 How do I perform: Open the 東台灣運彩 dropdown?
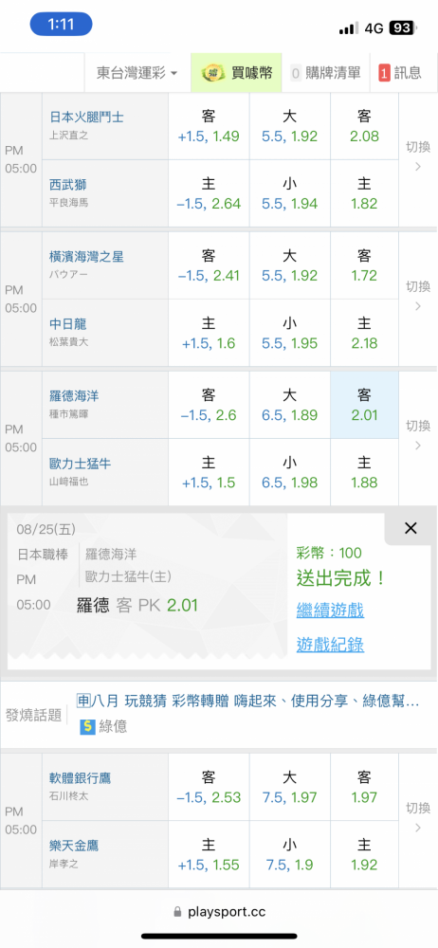click(137, 73)
